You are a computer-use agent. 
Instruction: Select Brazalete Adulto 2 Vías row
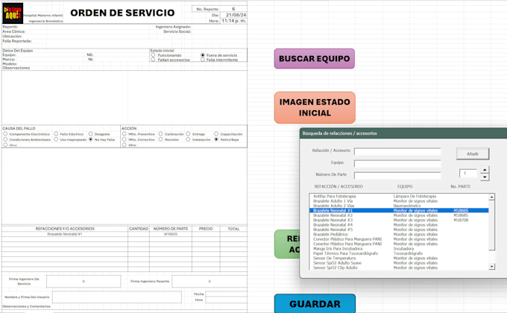pyautogui.click(x=399, y=206)
